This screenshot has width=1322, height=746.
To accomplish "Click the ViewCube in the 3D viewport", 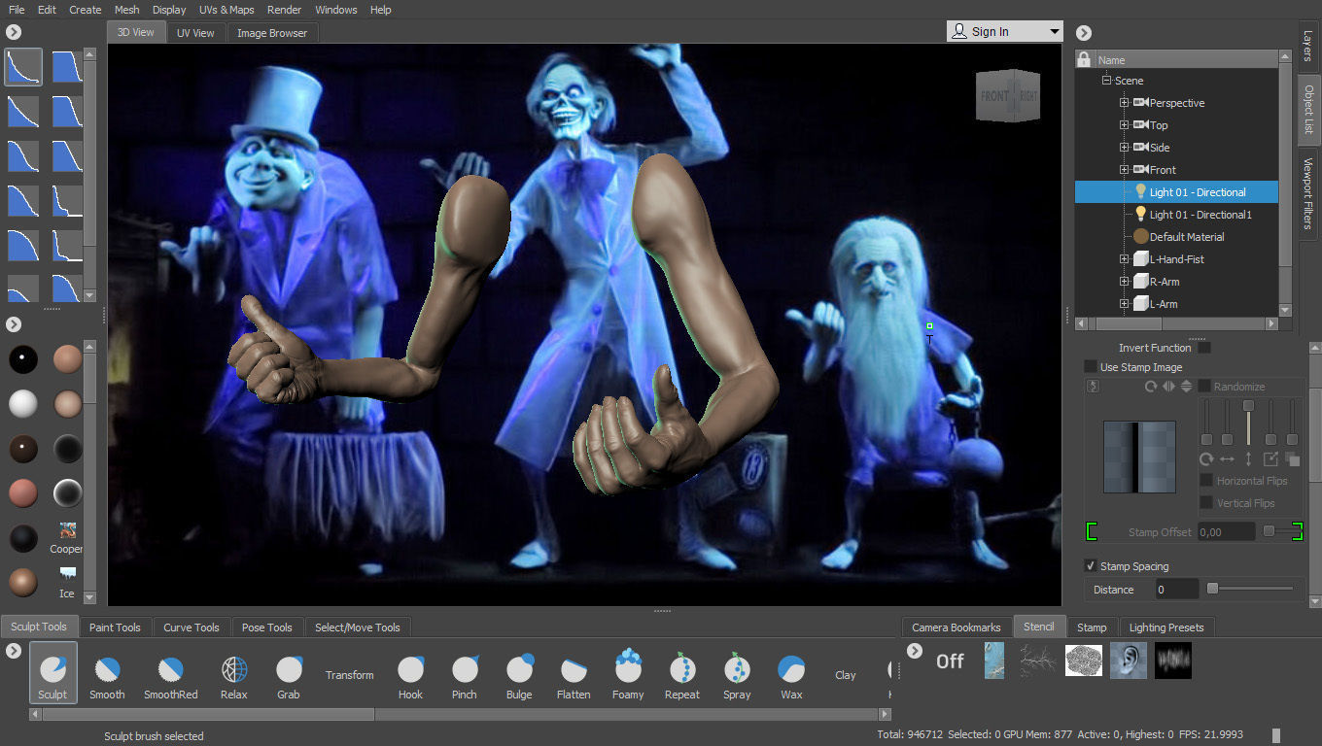I will pyautogui.click(x=1009, y=95).
